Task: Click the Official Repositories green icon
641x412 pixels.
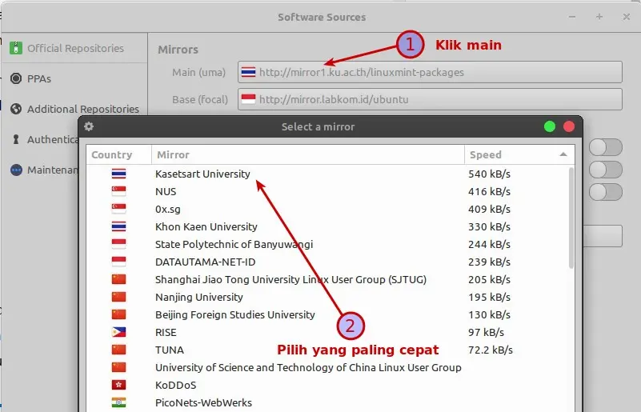Action: coord(16,48)
